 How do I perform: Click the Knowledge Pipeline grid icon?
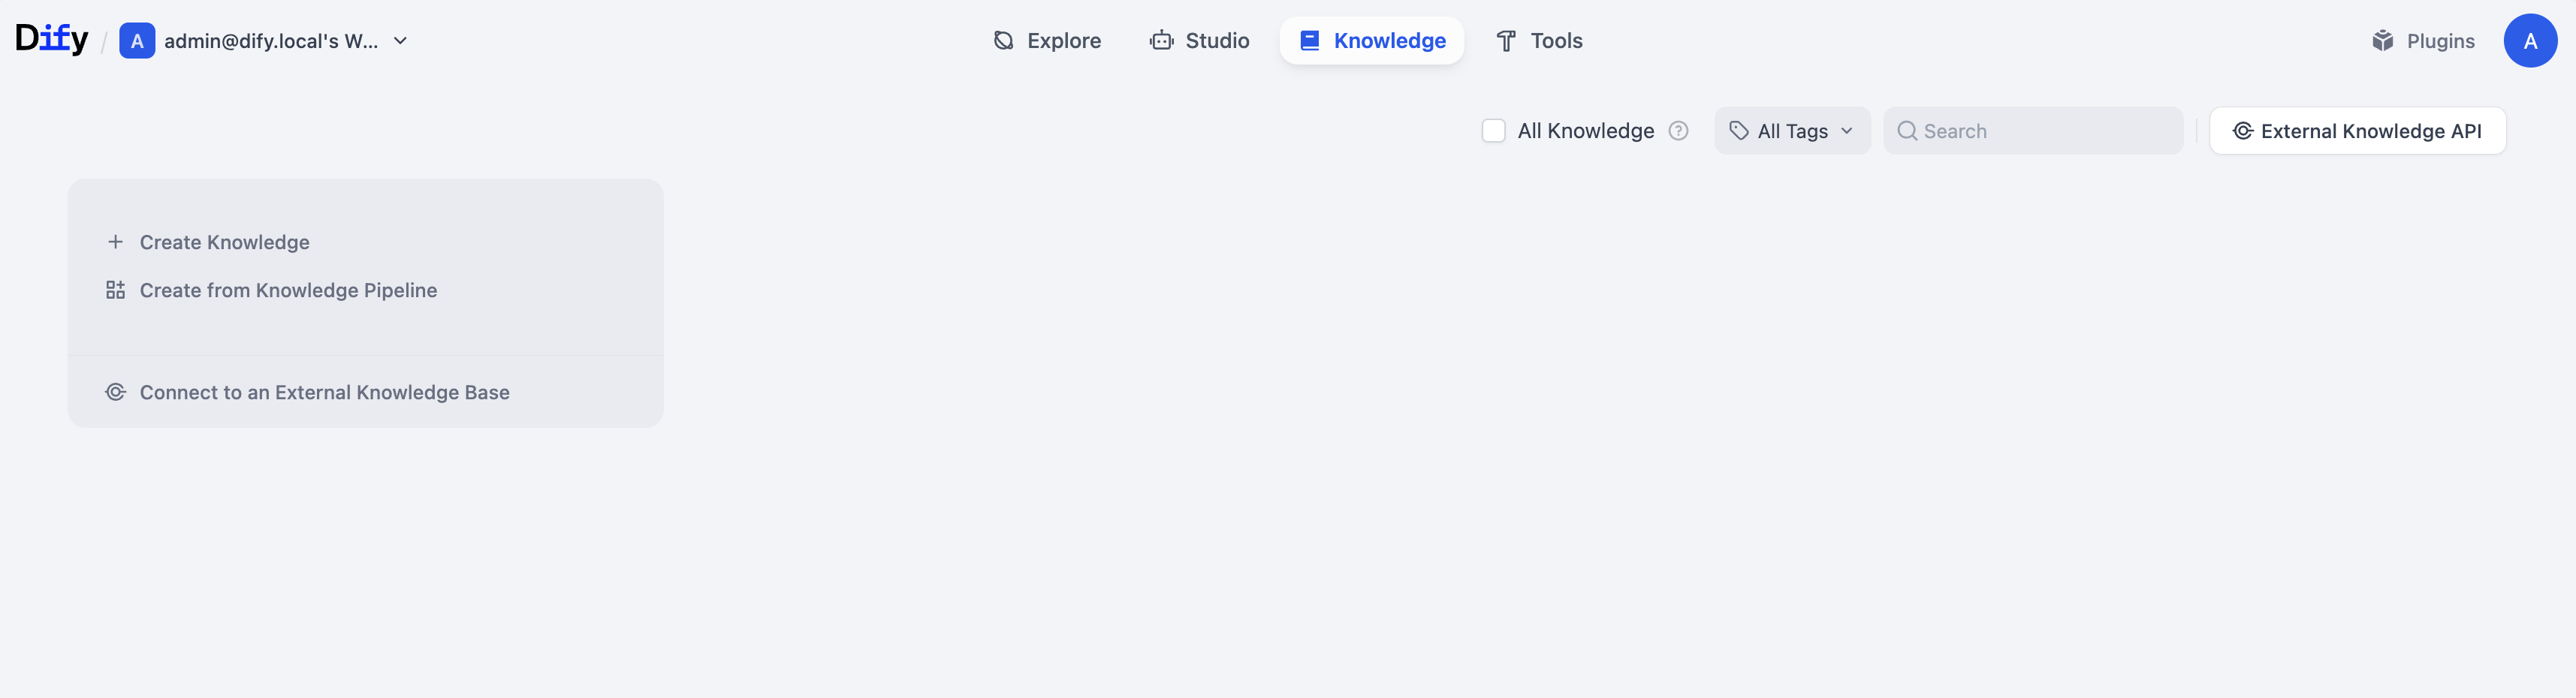coord(115,290)
